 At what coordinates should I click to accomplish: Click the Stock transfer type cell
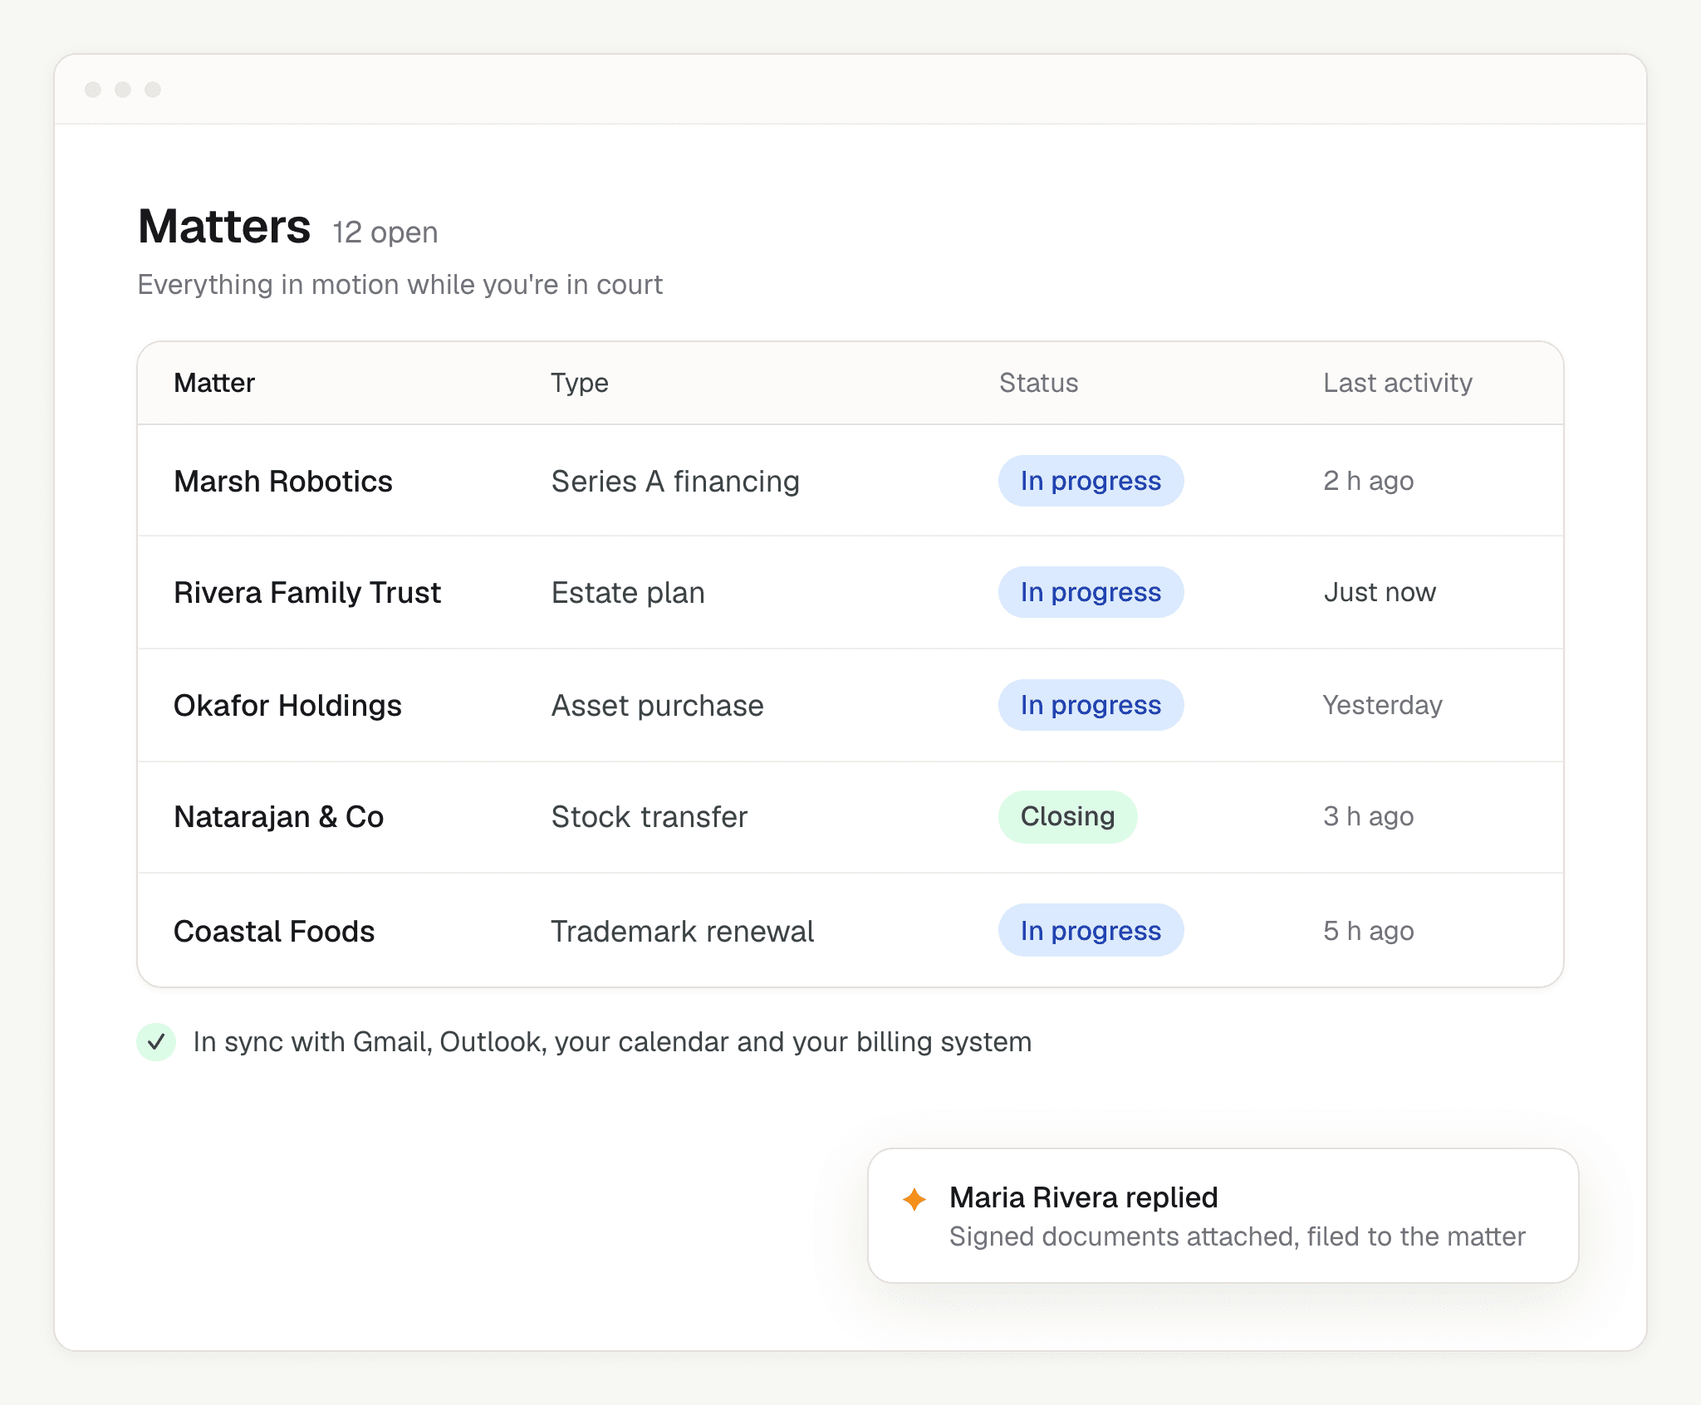click(x=650, y=817)
